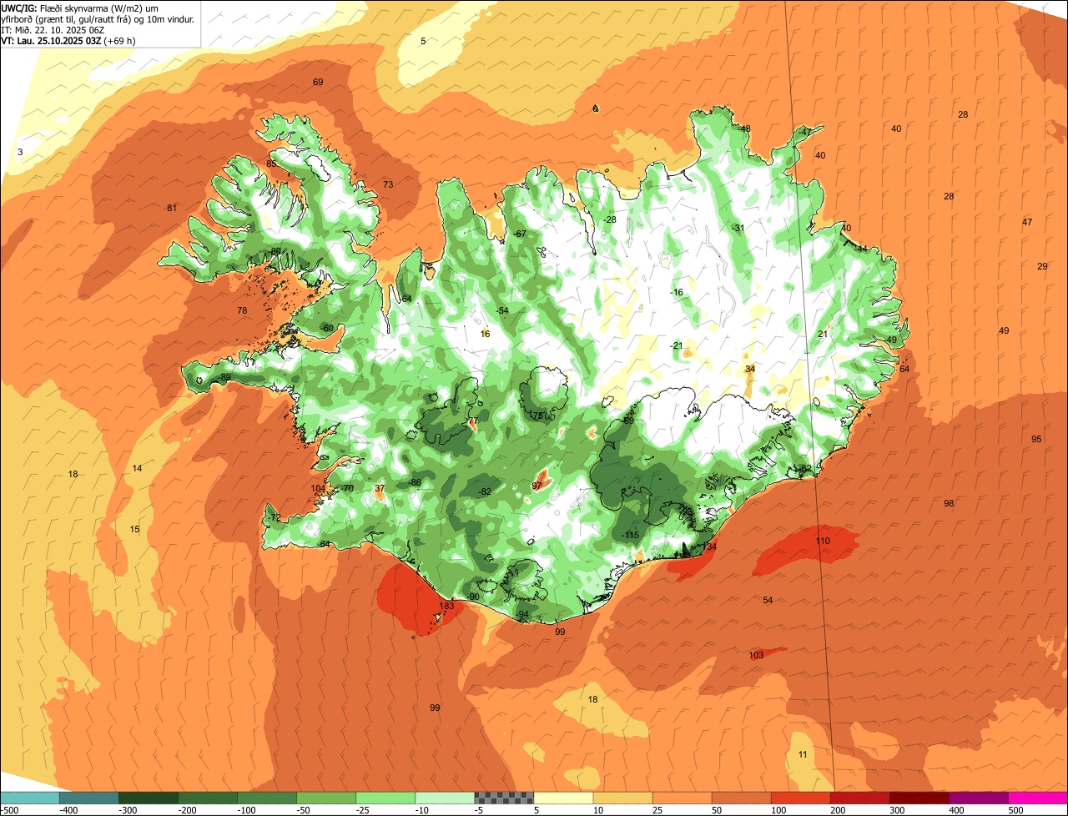Click the map value '14' in the western sea
This screenshot has width=1068, height=816.
137,468
